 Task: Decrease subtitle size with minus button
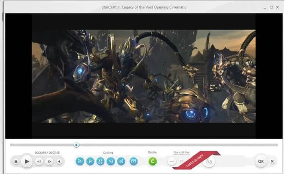(x=172, y=161)
